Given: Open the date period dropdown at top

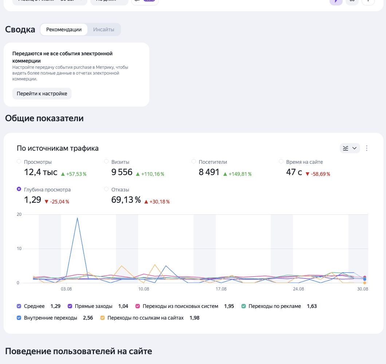Looking at the screenshot, I should click(x=50, y=1).
